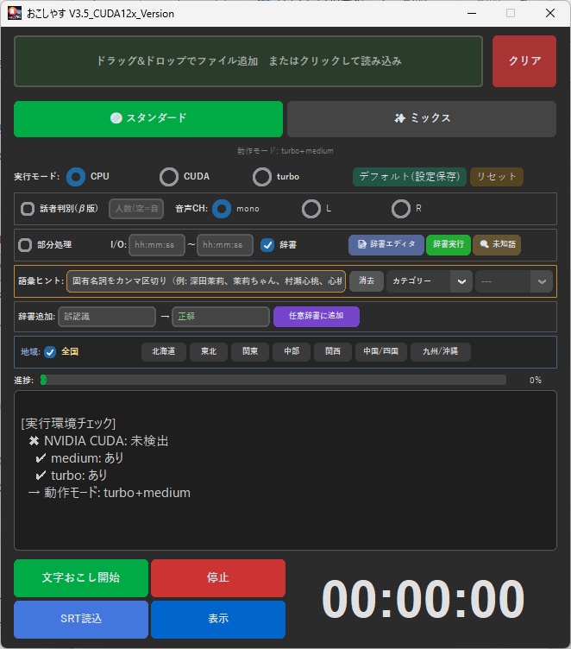Switch to スタンダード mode tab
The image size is (571, 649).
148,119
